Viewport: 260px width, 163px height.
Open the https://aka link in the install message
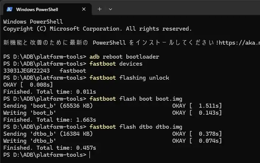point(239,42)
